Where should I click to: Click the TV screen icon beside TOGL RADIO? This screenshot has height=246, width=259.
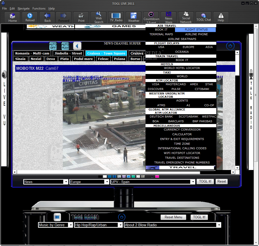[57, 217]
